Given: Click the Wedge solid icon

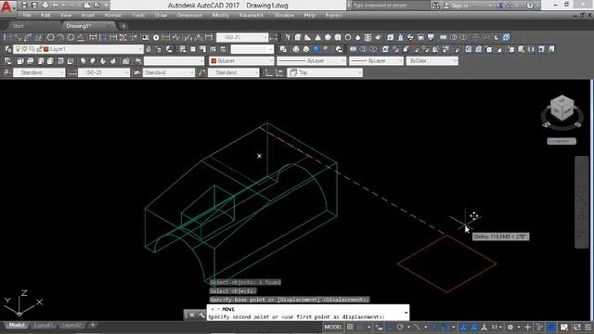Looking at the screenshot, I should pyautogui.click(x=307, y=37).
